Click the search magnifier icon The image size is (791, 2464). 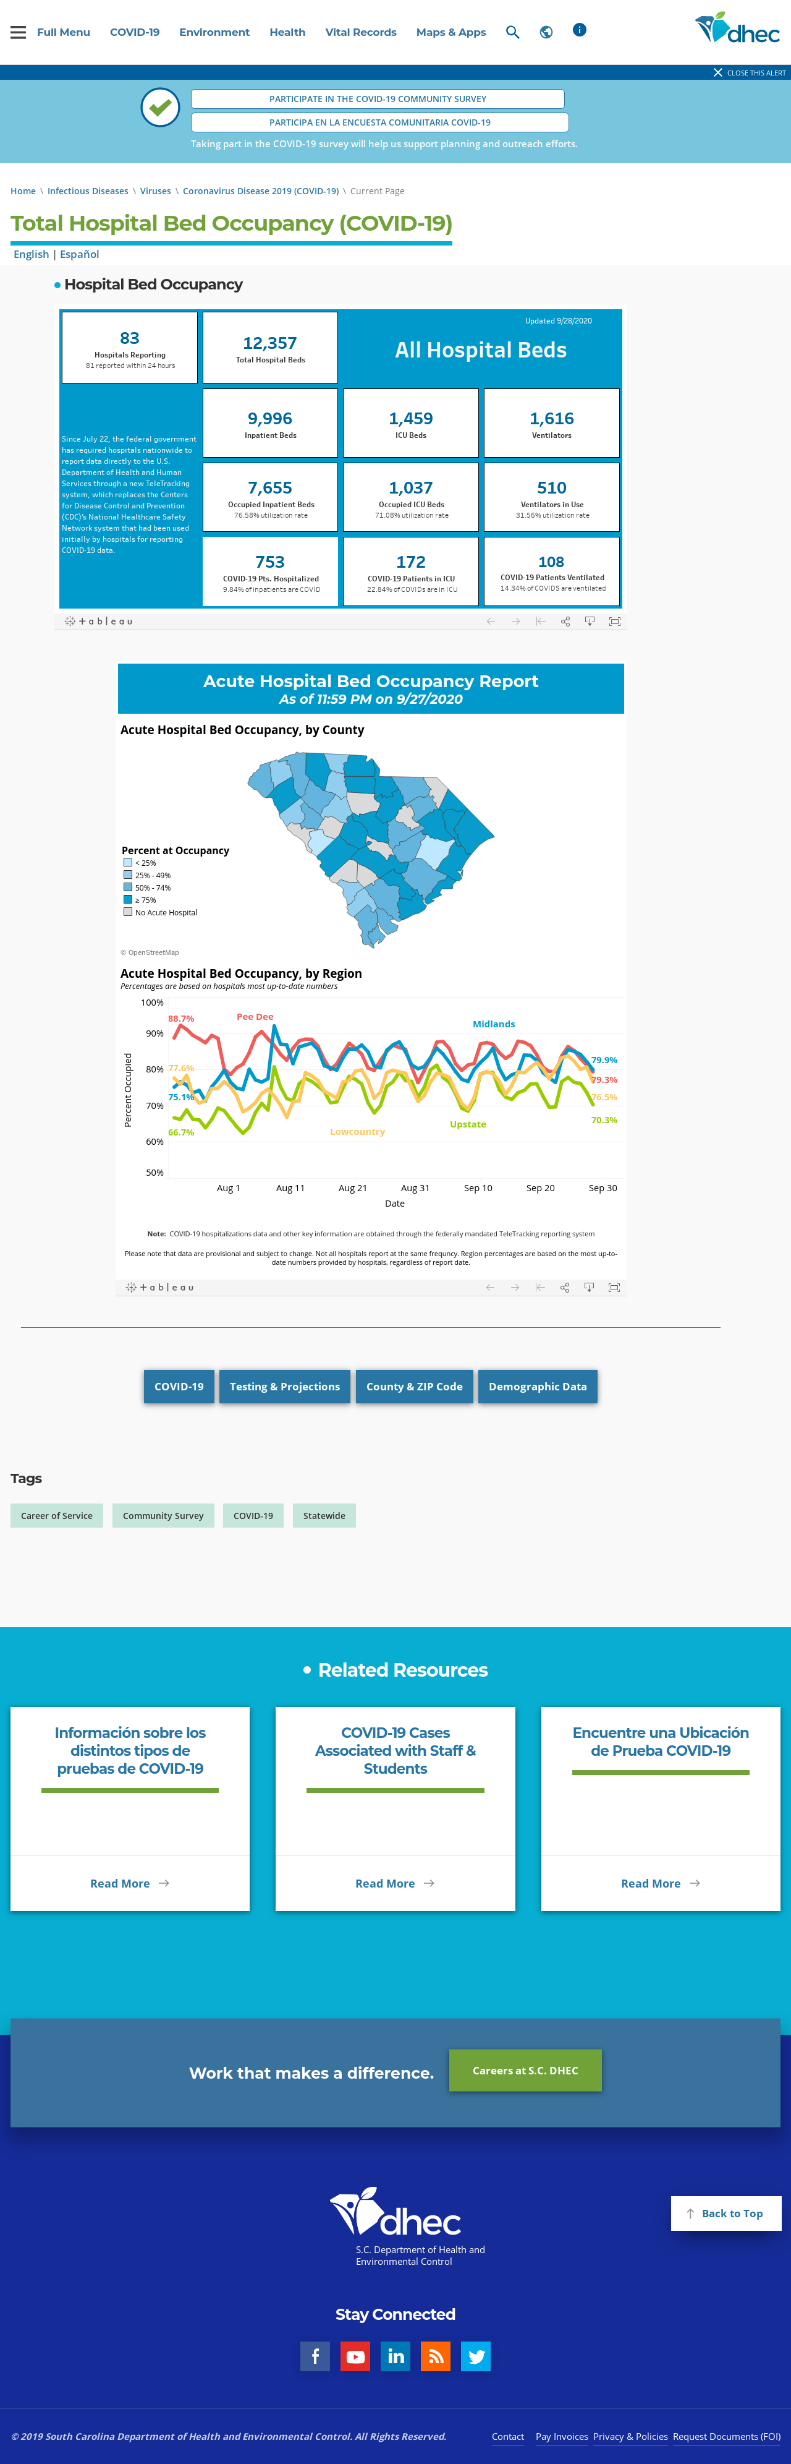(513, 33)
